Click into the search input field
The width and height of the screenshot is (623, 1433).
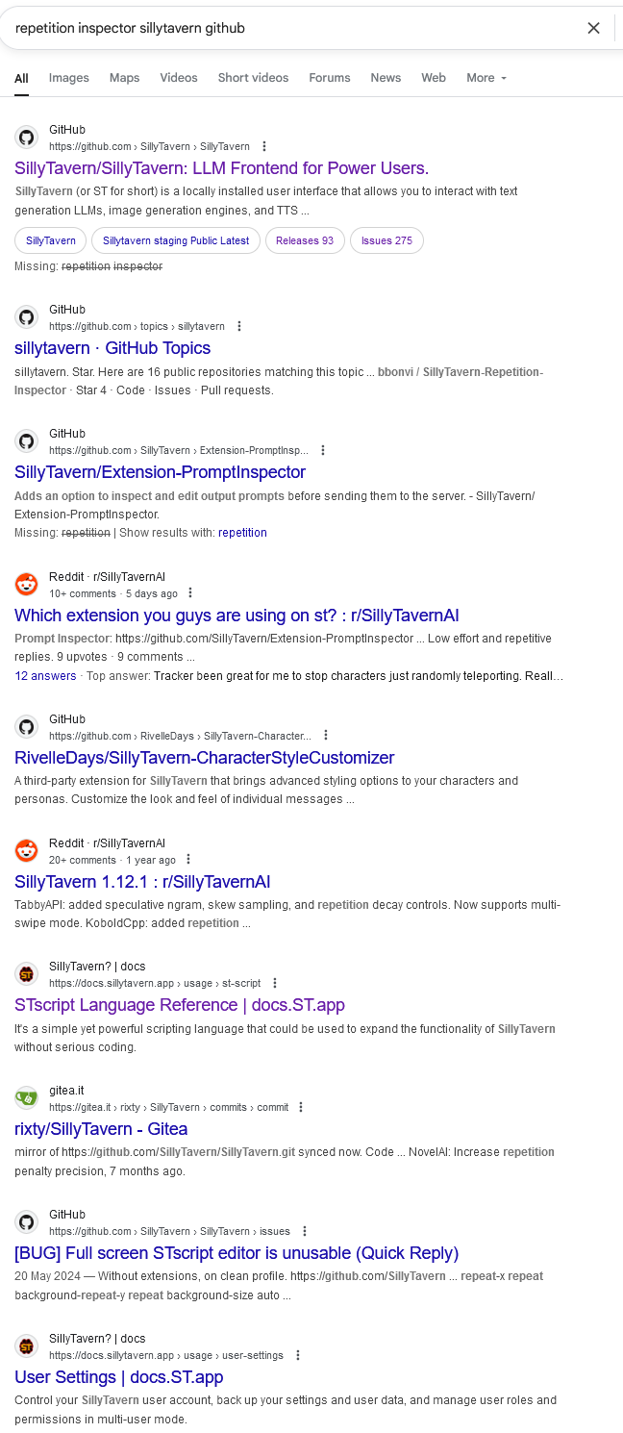(x=288, y=28)
